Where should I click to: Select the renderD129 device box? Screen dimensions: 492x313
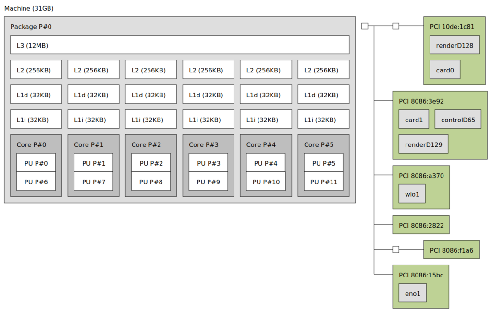(423, 144)
